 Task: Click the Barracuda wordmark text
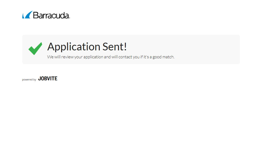(x=51, y=15)
